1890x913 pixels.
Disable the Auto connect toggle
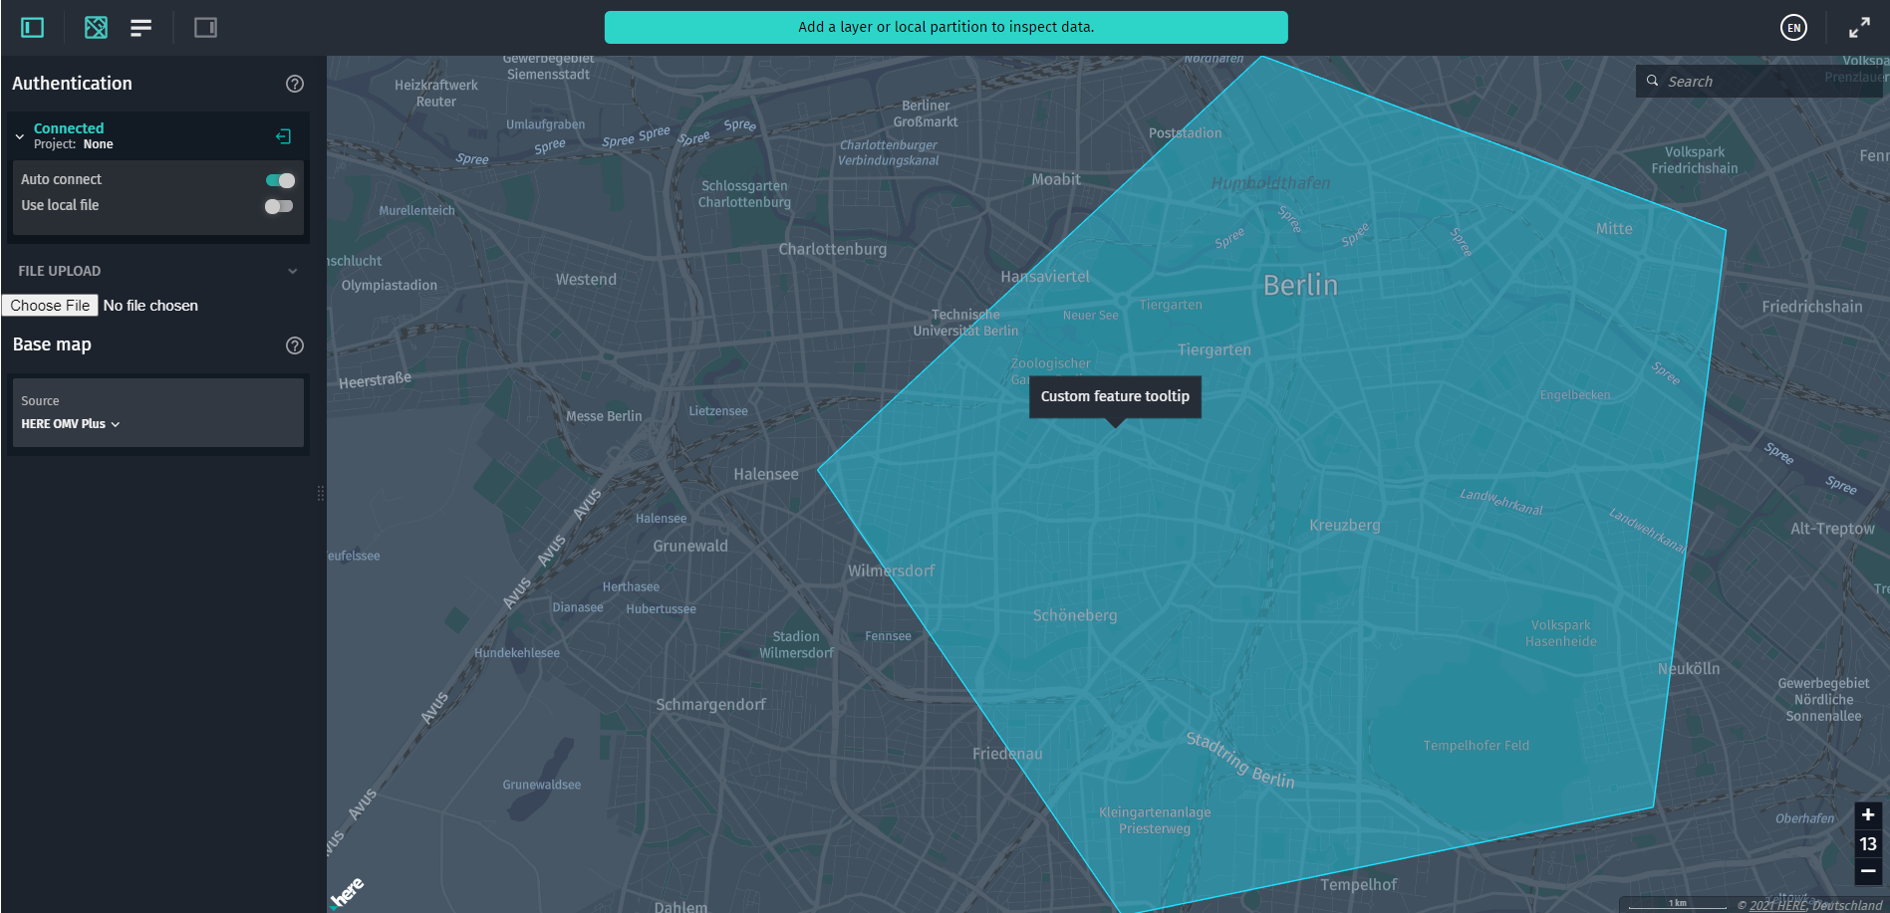pyautogui.click(x=279, y=180)
